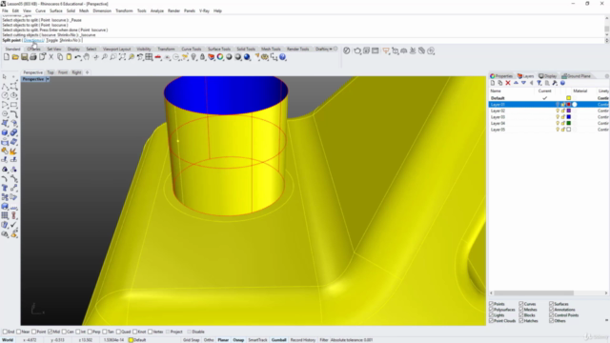Select the Pan hand tool

pyautogui.click(x=87, y=57)
